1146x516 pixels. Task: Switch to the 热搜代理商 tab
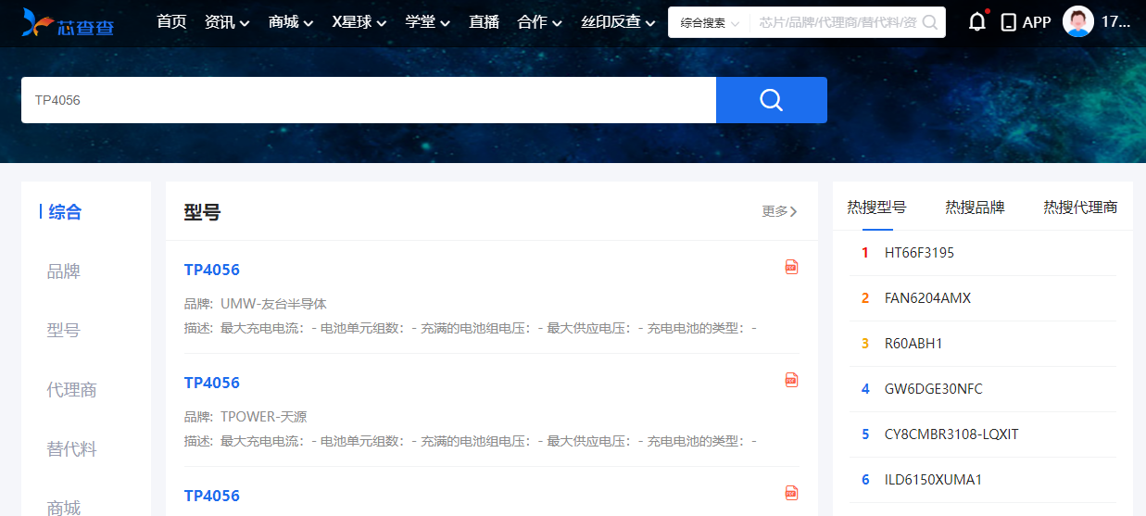coord(1080,208)
